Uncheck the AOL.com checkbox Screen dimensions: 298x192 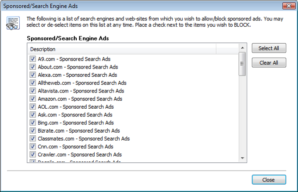coord(33,106)
